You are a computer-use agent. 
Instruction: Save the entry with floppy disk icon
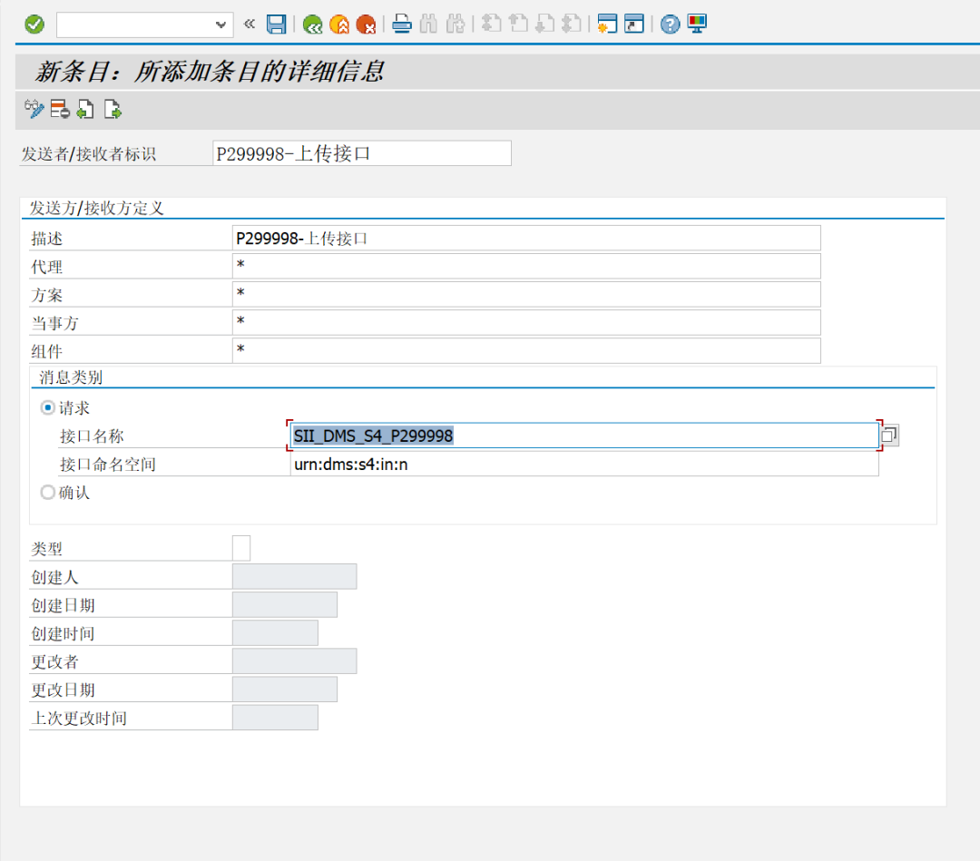click(x=276, y=24)
